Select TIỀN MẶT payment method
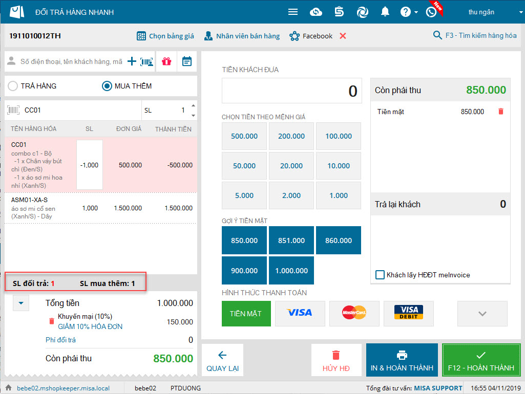Image resolution: width=525 pixels, height=394 pixels. click(246, 314)
